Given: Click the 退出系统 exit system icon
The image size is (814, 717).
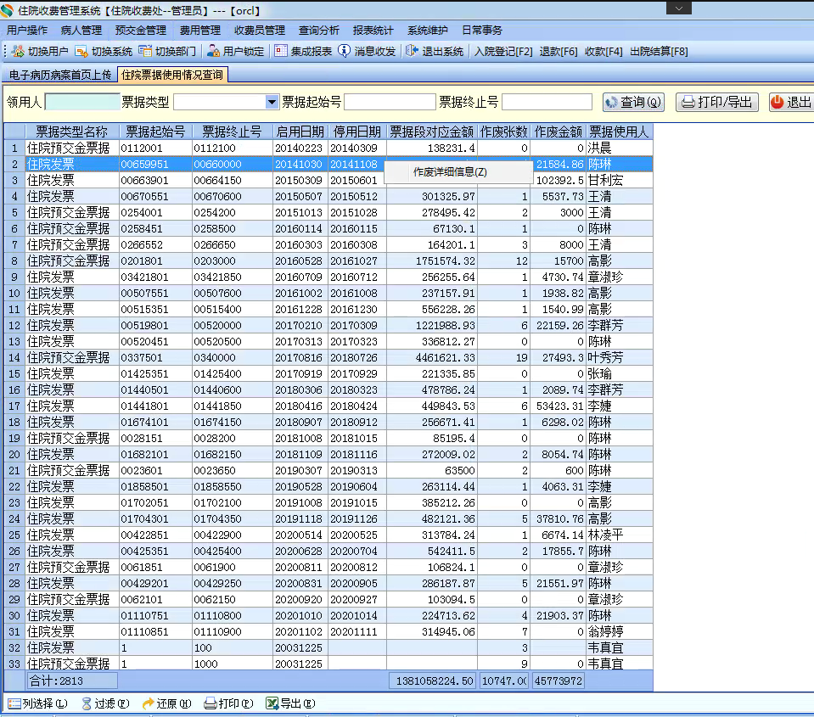Looking at the screenshot, I should (x=412, y=52).
